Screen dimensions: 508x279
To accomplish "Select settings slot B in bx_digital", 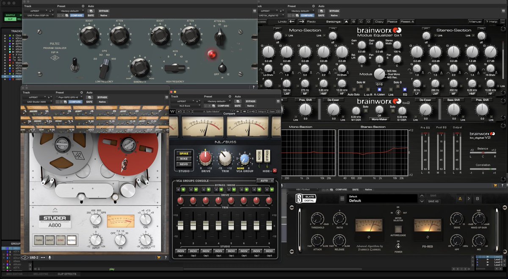I will 354,21.
